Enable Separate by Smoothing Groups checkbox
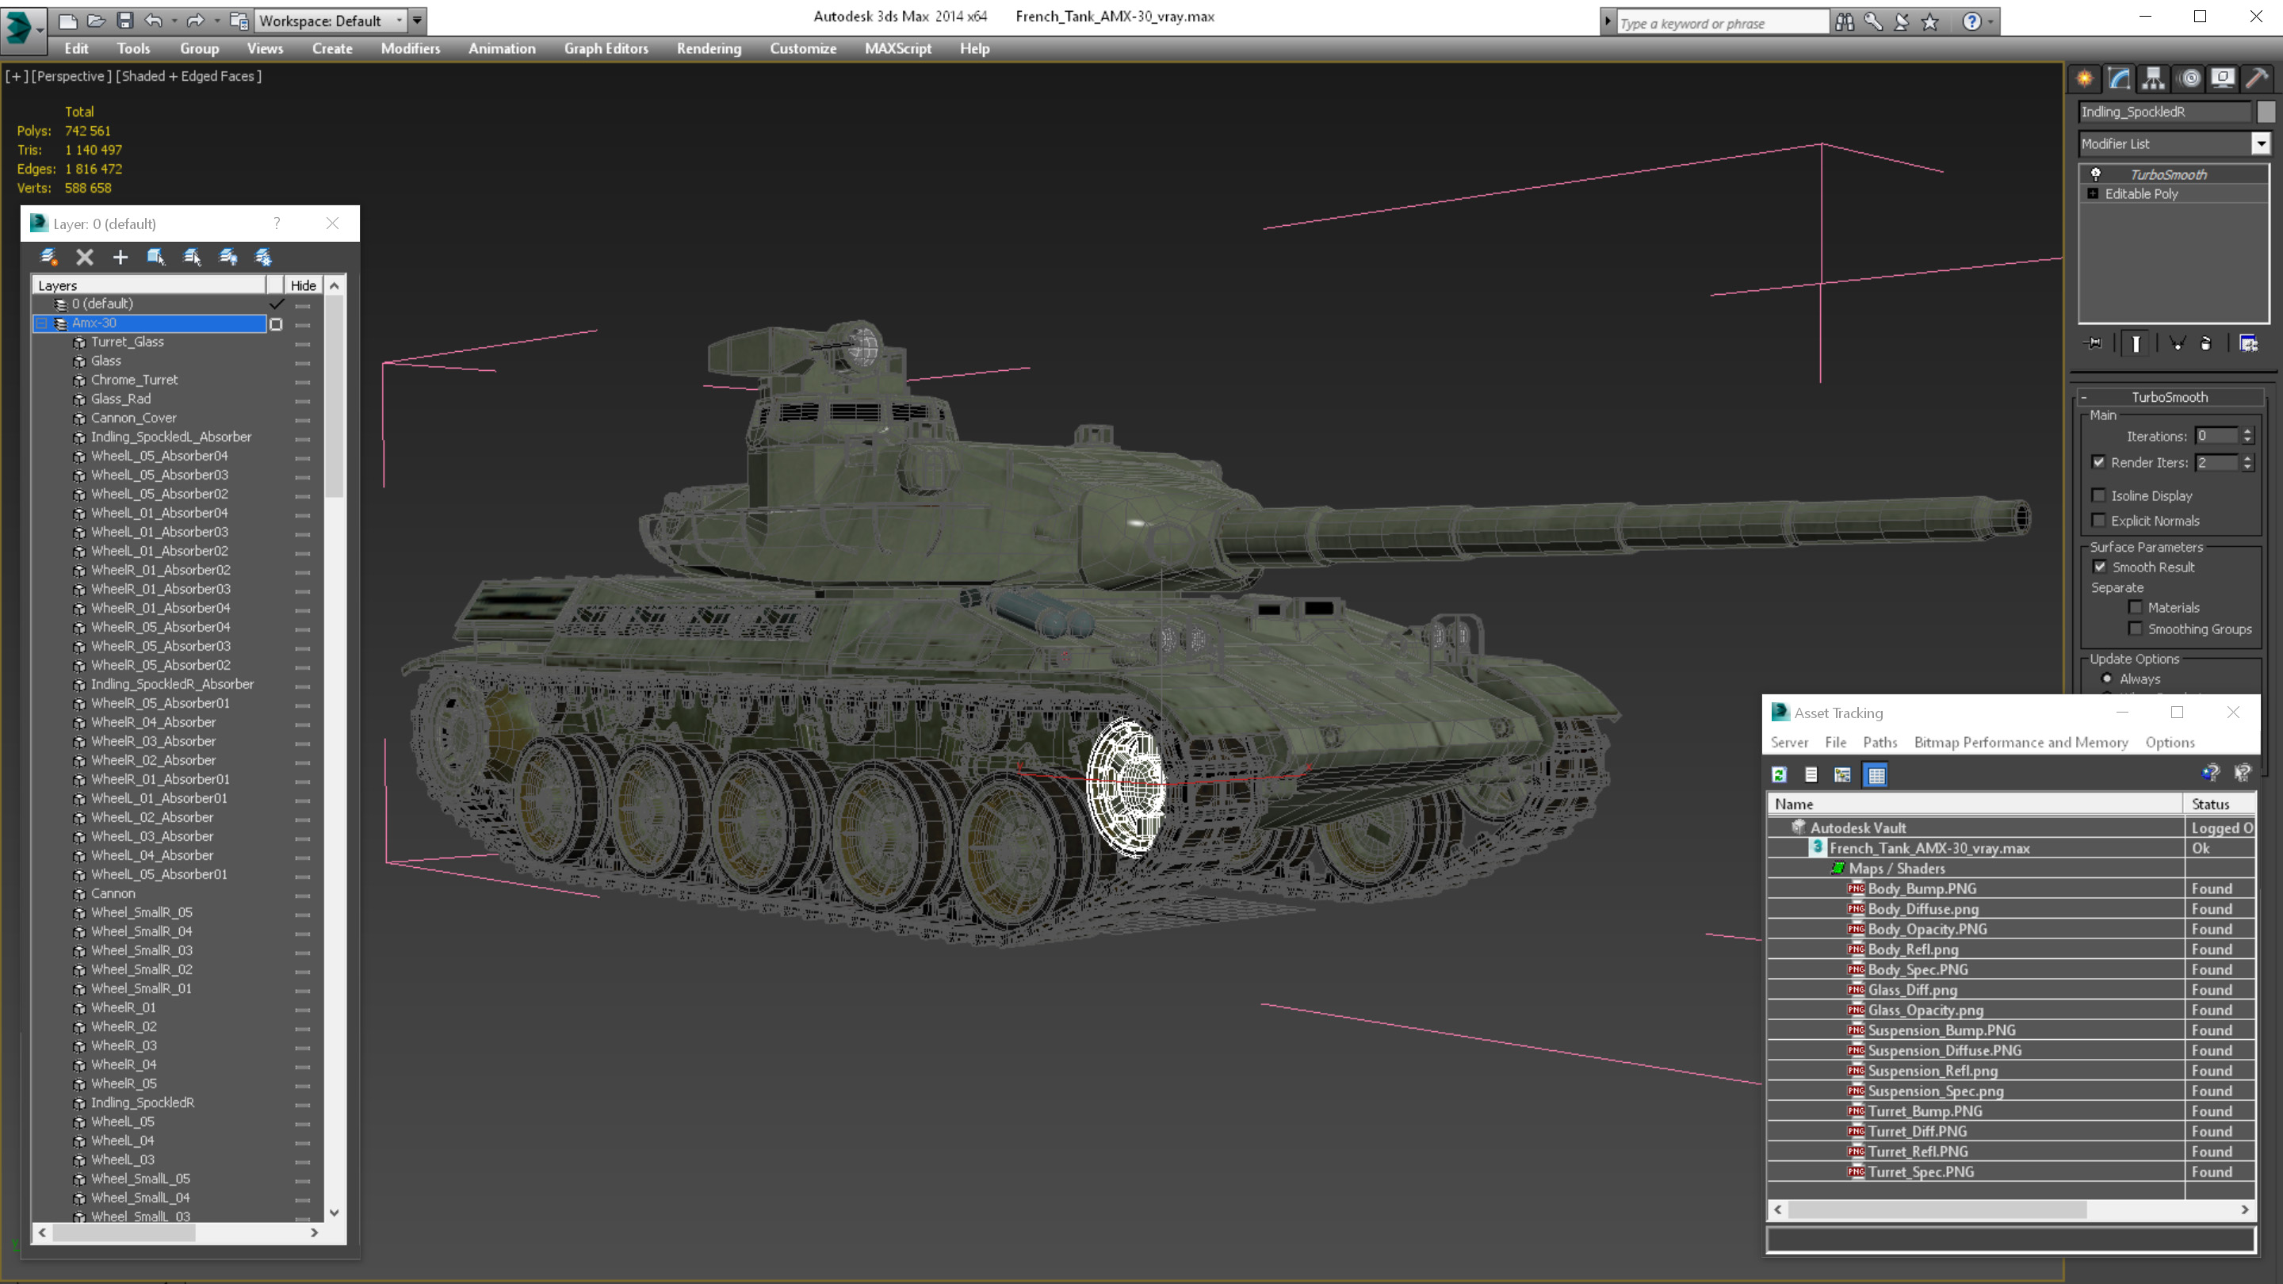 point(2136,629)
